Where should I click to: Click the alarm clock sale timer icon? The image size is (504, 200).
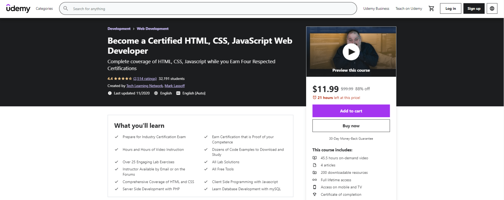click(314, 98)
